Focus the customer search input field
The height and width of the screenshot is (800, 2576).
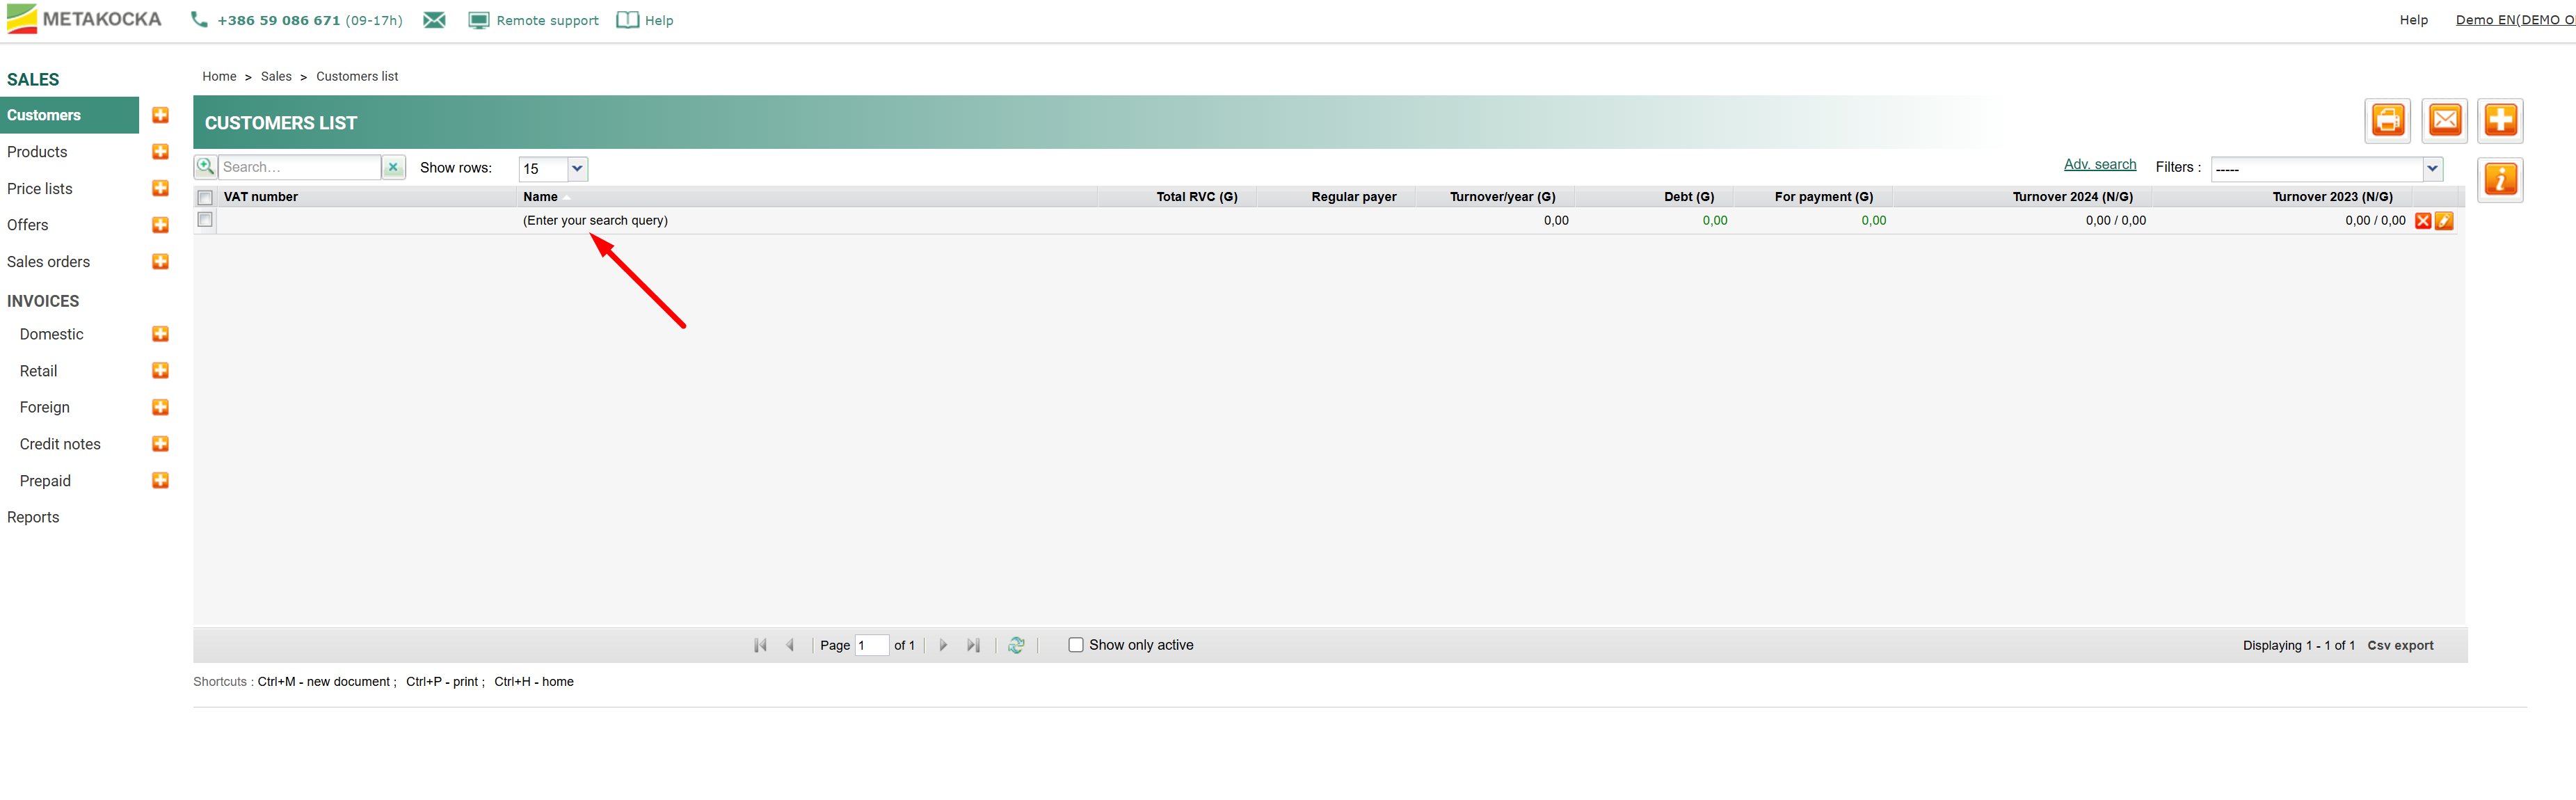299,167
